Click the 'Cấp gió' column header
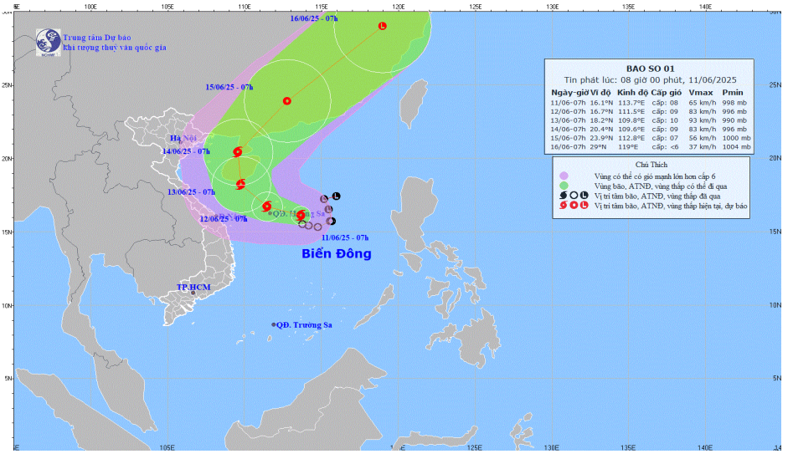Viewport: 793px width, 459px height. coord(666,93)
